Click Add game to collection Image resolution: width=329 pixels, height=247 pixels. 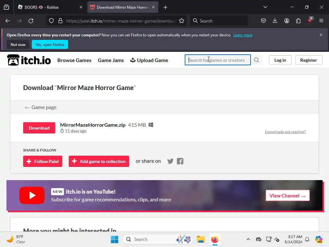99,161
